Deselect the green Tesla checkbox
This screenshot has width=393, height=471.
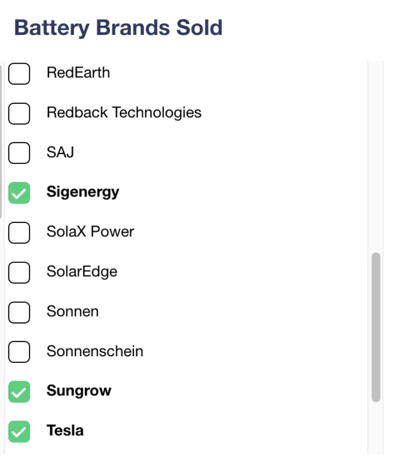pos(19,431)
